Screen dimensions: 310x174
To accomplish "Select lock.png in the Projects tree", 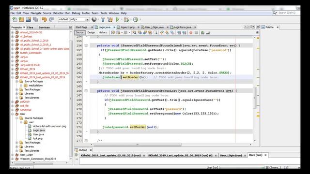I will 38,139.
